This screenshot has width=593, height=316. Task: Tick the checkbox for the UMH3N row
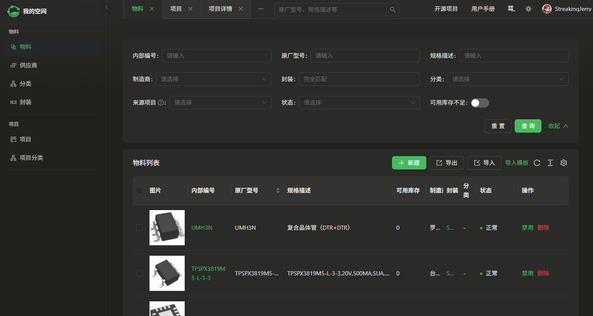tap(139, 228)
